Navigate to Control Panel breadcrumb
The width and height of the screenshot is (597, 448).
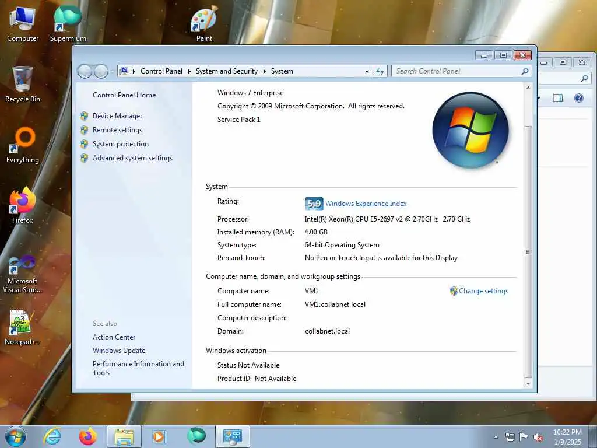pos(161,71)
